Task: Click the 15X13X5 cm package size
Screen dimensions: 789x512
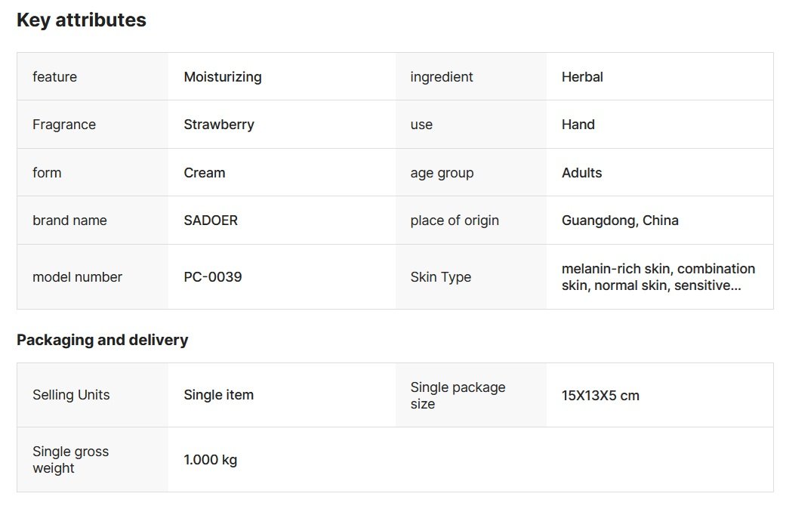Action: click(x=600, y=396)
